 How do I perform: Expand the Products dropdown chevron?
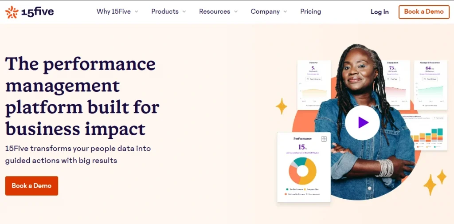(x=184, y=12)
